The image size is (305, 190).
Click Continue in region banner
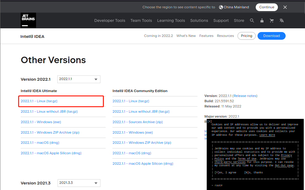pos(267,7)
